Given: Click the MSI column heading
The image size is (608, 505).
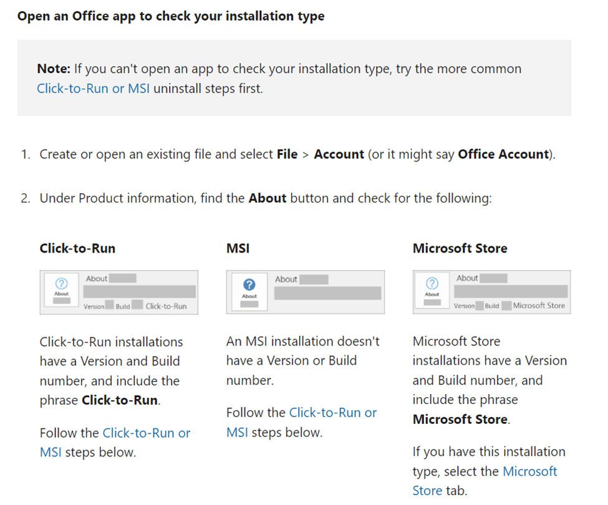Looking at the screenshot, I should click(238, 248).
